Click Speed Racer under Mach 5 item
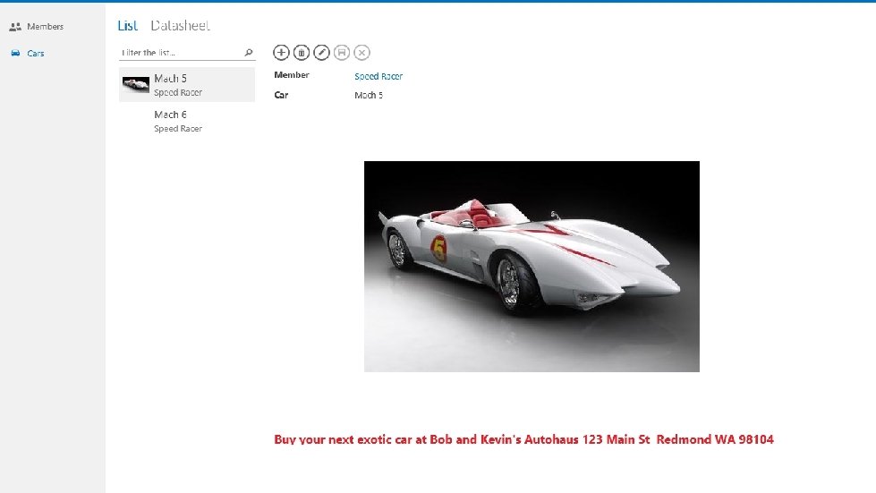876x493 pixels. tap(178, 92)
